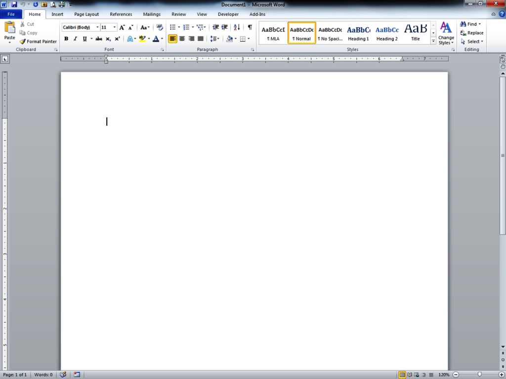Switch to the Page Layout tab

[x=86, y=14]
